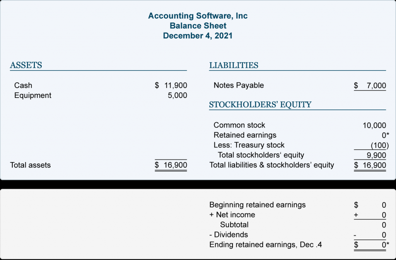Select the + Net income line
396x260 pixels.
pos(232,215)
